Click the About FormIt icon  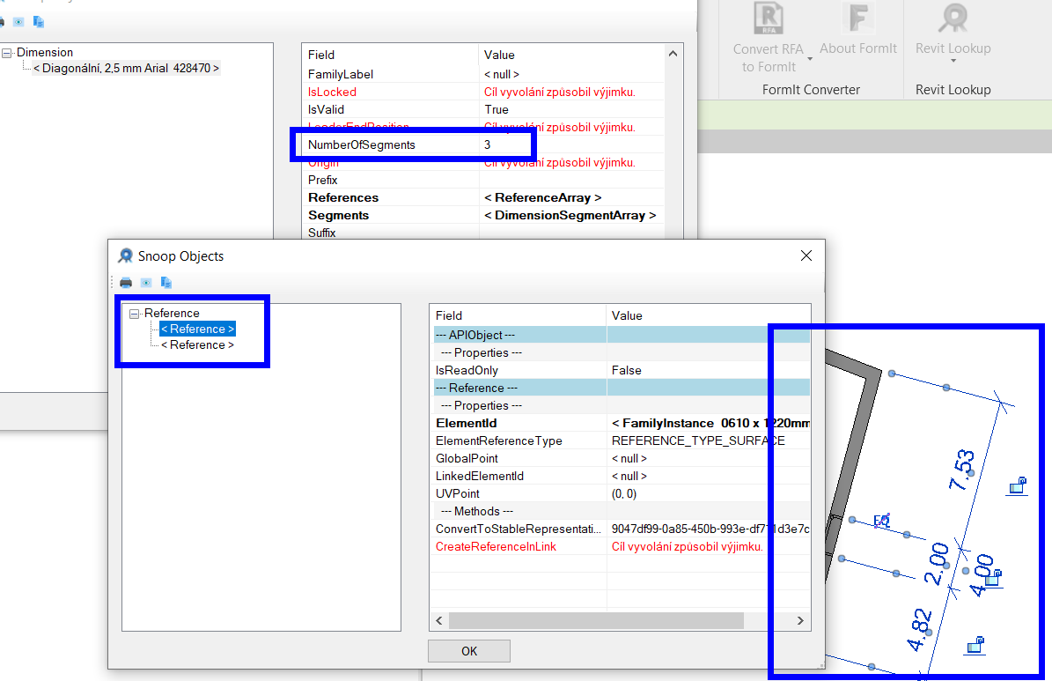857,19
